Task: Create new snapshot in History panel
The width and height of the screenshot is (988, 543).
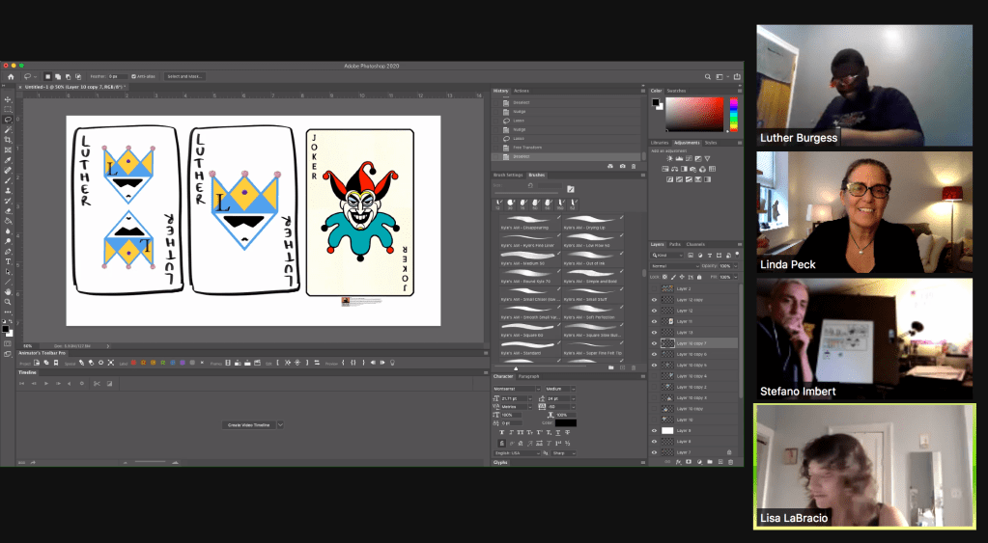Action: (x=621, y=165)
